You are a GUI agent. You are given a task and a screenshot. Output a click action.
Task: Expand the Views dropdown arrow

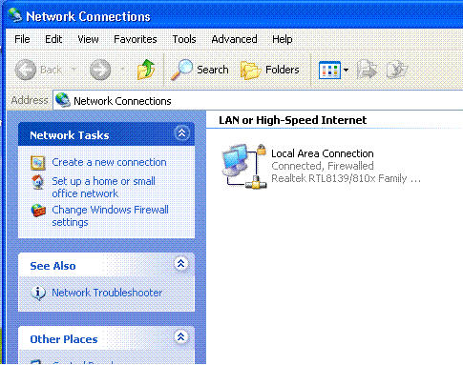click(x=346, y=70)
